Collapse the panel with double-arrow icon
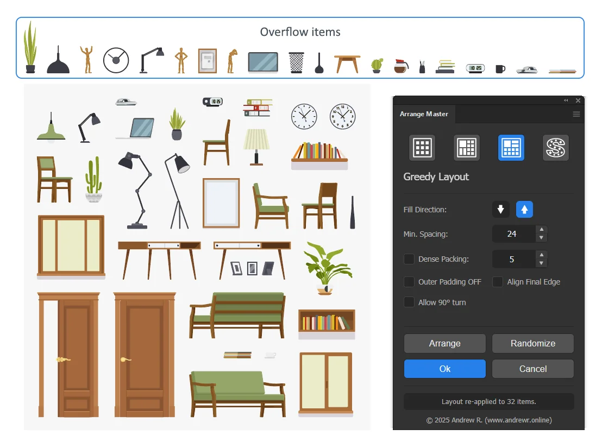 click(566, 100)
